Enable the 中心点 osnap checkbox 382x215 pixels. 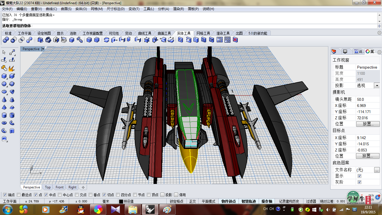pos(60,195)
